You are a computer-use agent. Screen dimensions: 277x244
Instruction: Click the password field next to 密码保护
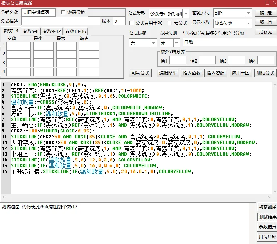click(107, 13)
